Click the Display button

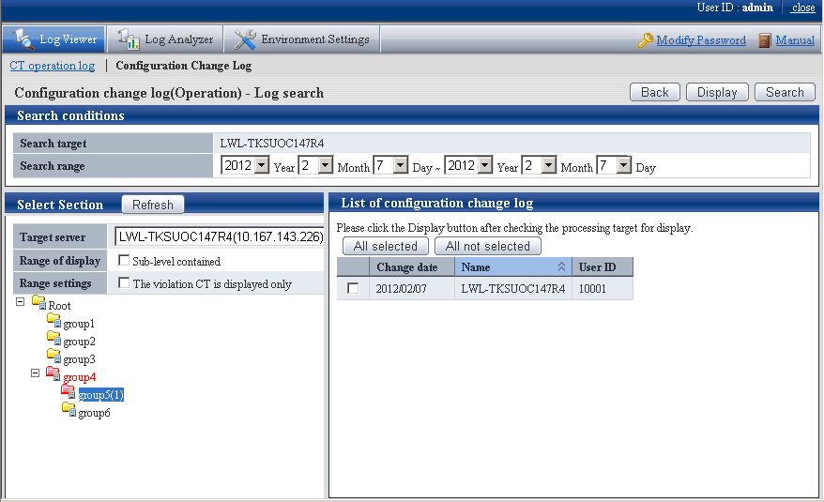[x=717, y=92]
